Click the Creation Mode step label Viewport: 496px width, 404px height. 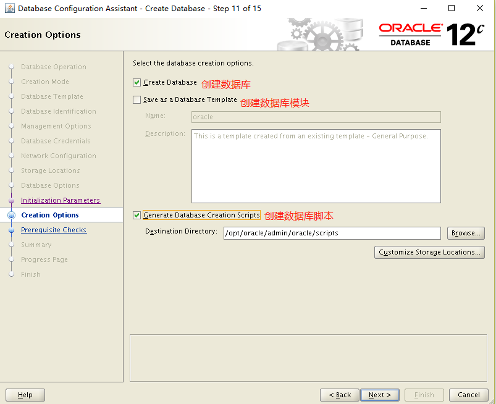45,82
